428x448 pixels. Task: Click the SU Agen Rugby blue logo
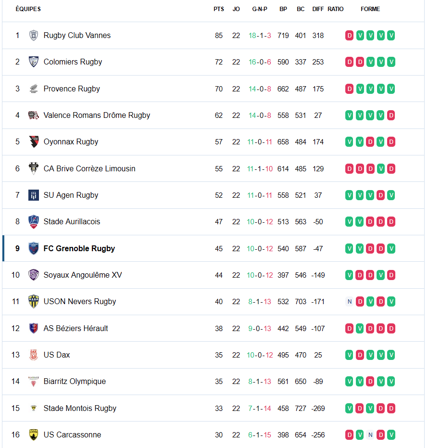pos(33,195)
